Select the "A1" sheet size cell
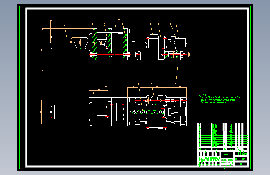The image size is (270, 175). click(x=241, y=164)
